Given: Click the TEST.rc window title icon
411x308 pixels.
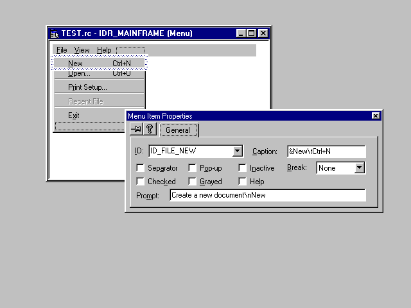Looking at the screenshot, I should tap(55, 33).
